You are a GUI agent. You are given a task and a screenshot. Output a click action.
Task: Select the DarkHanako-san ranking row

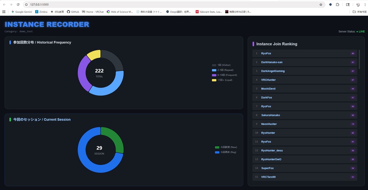(305, 62)
